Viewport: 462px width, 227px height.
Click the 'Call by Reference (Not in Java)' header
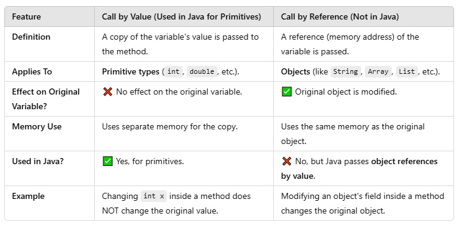click(x=340, y=16)
